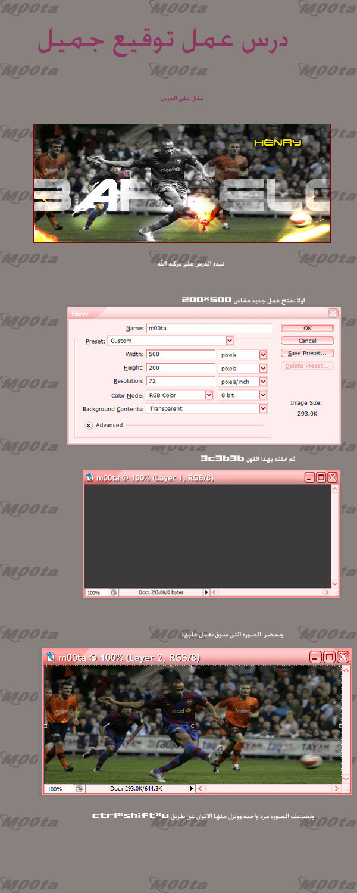Click the Layer 2 window title text
This screenshot has height=893, width=357.
click(129, 658)
